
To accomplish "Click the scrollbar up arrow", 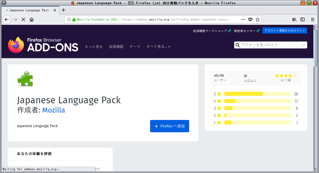I will [x=316, y=27].
